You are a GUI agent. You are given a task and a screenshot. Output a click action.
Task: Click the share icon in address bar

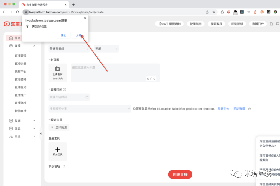click(x=207, y=12)
